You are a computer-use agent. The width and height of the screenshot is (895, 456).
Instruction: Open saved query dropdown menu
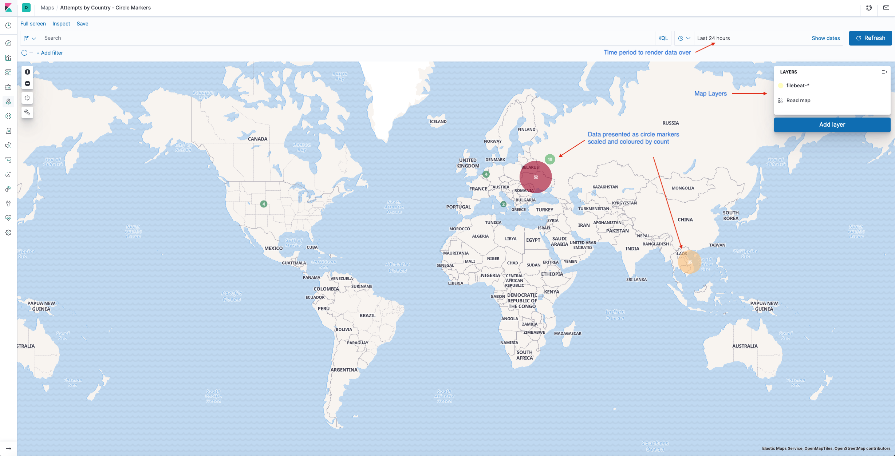click(30, 38)
